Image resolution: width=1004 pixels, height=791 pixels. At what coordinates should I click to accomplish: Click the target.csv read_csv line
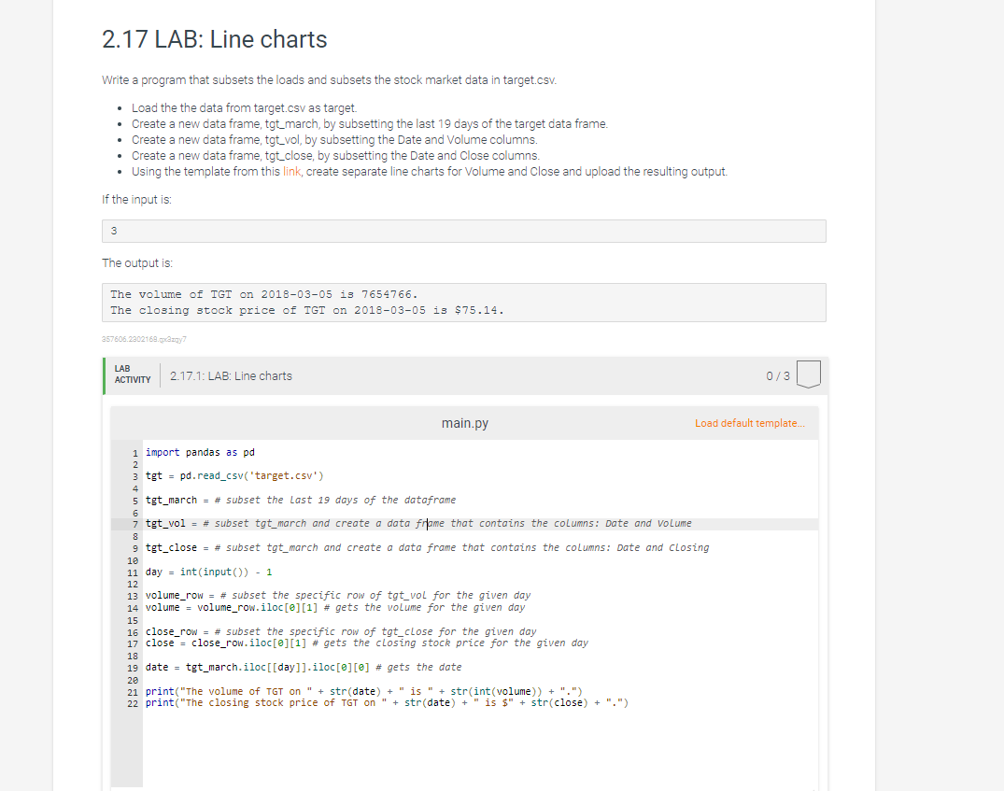click(233, 475)
